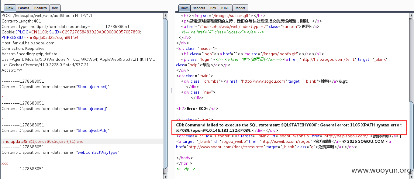The height and width of the screenshot is (179, 414).
Task: Click the surebtn 返回 anchor line
Action: tap(250, 26)
